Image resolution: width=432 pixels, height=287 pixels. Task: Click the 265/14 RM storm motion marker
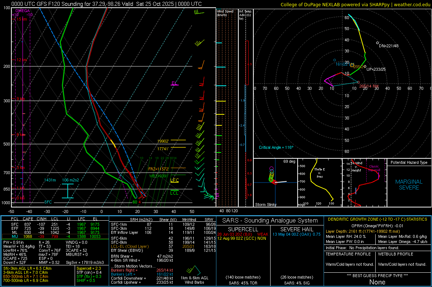358,82
